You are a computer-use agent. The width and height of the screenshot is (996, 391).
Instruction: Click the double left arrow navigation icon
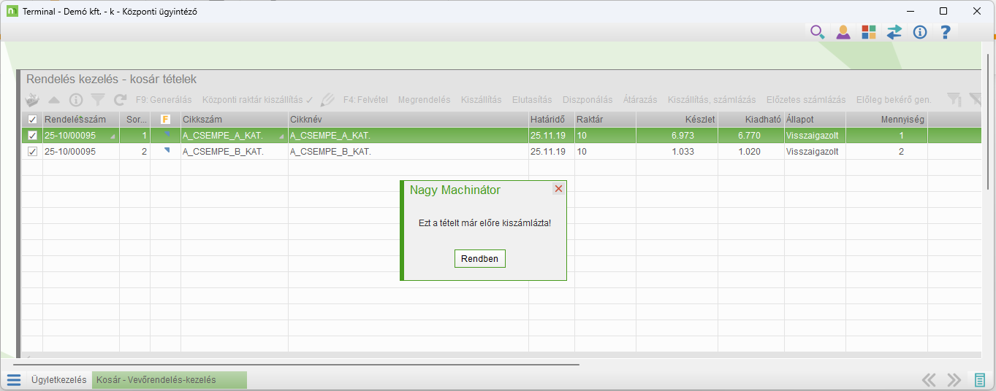click(929, 380)
